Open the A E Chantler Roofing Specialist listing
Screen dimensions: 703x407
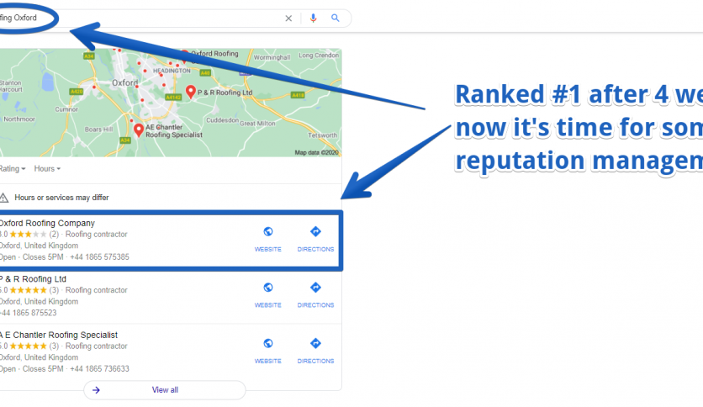[x=59, y=336]
